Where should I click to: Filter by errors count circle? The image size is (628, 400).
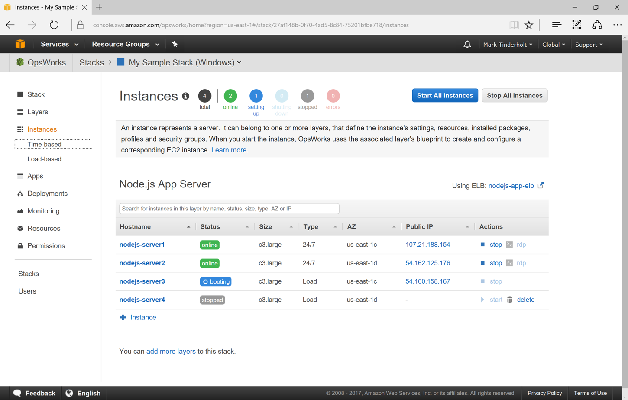[x=333, y=96]
